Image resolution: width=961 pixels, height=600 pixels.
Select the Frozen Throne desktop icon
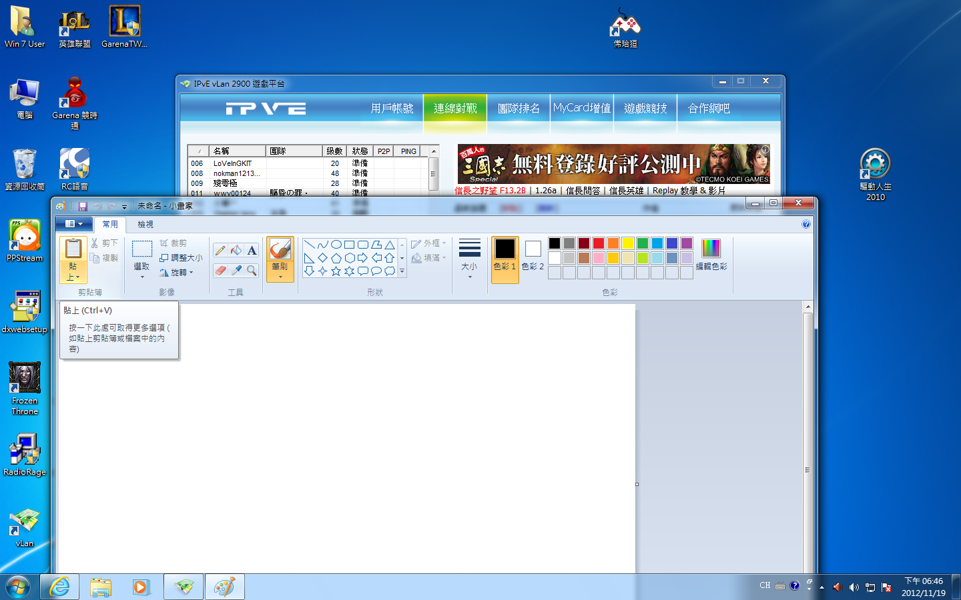click(x=25, y=389)
